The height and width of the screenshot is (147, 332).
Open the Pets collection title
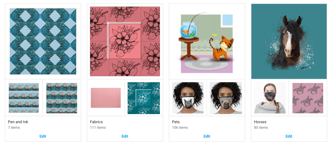pos(176,122)
